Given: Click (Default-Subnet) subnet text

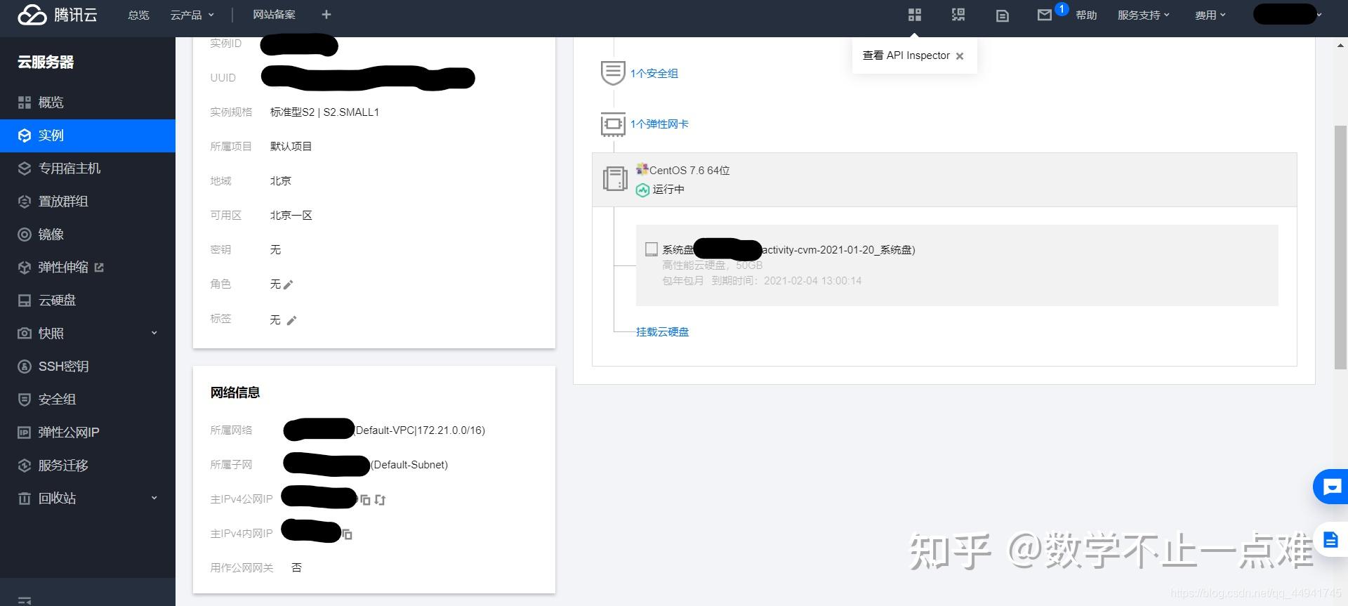Looking at the screenshot, I should pyautogui.click(x=409, y=465).
